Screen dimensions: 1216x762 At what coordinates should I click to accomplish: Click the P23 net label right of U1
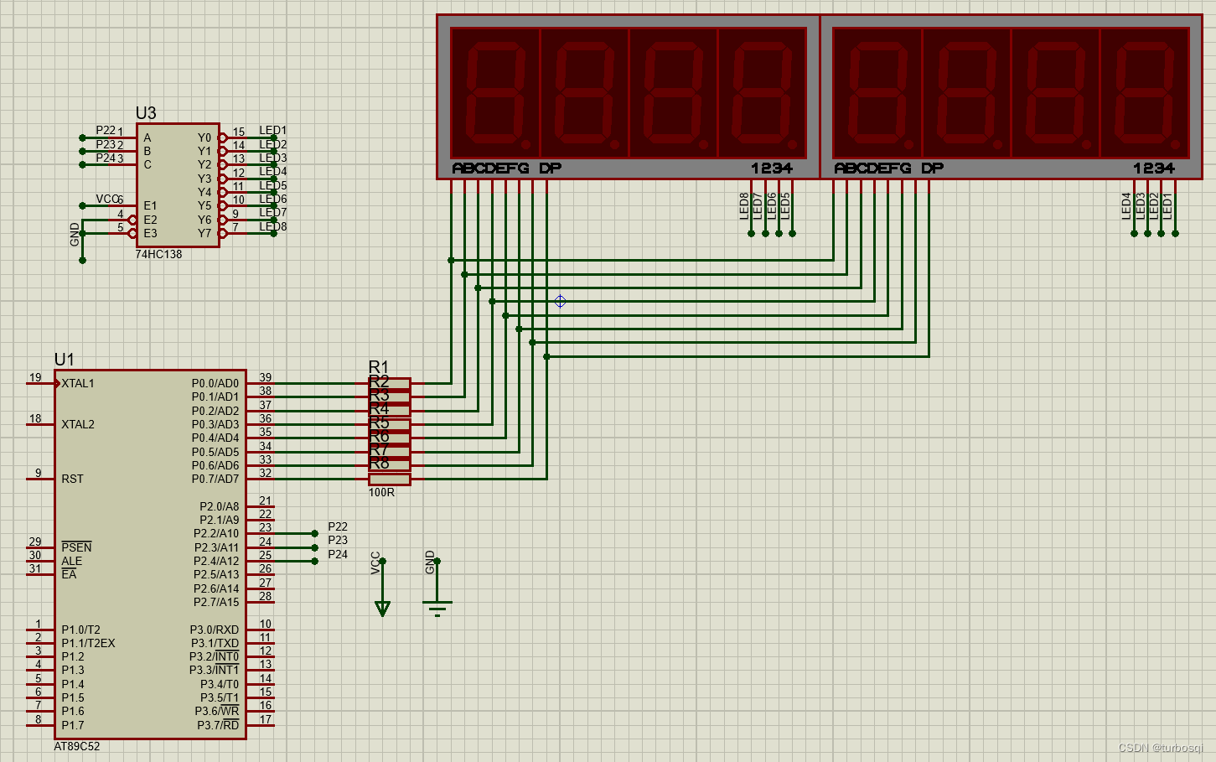338,541
